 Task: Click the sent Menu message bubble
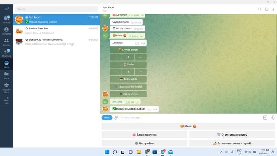(127, 36)
